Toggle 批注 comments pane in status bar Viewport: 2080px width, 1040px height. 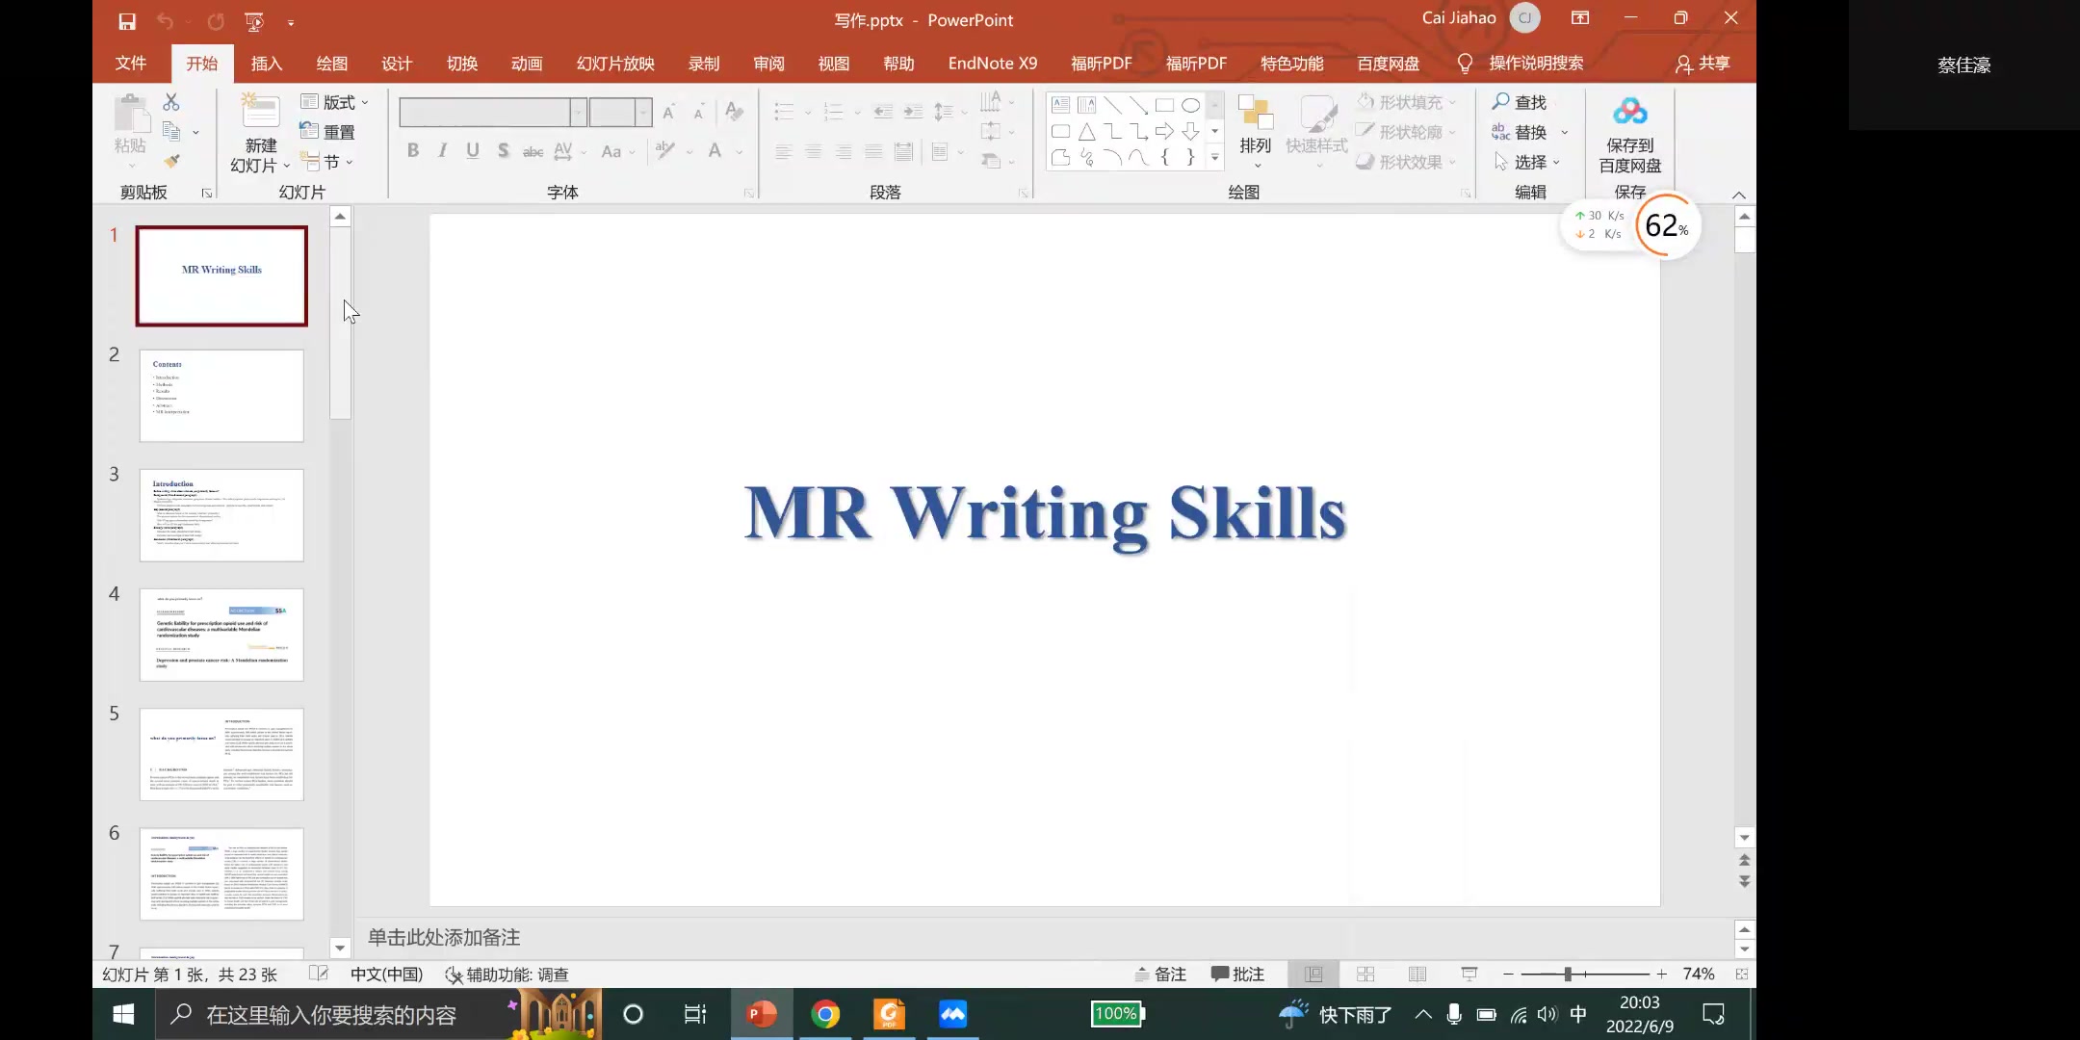tap(1238, 974)
